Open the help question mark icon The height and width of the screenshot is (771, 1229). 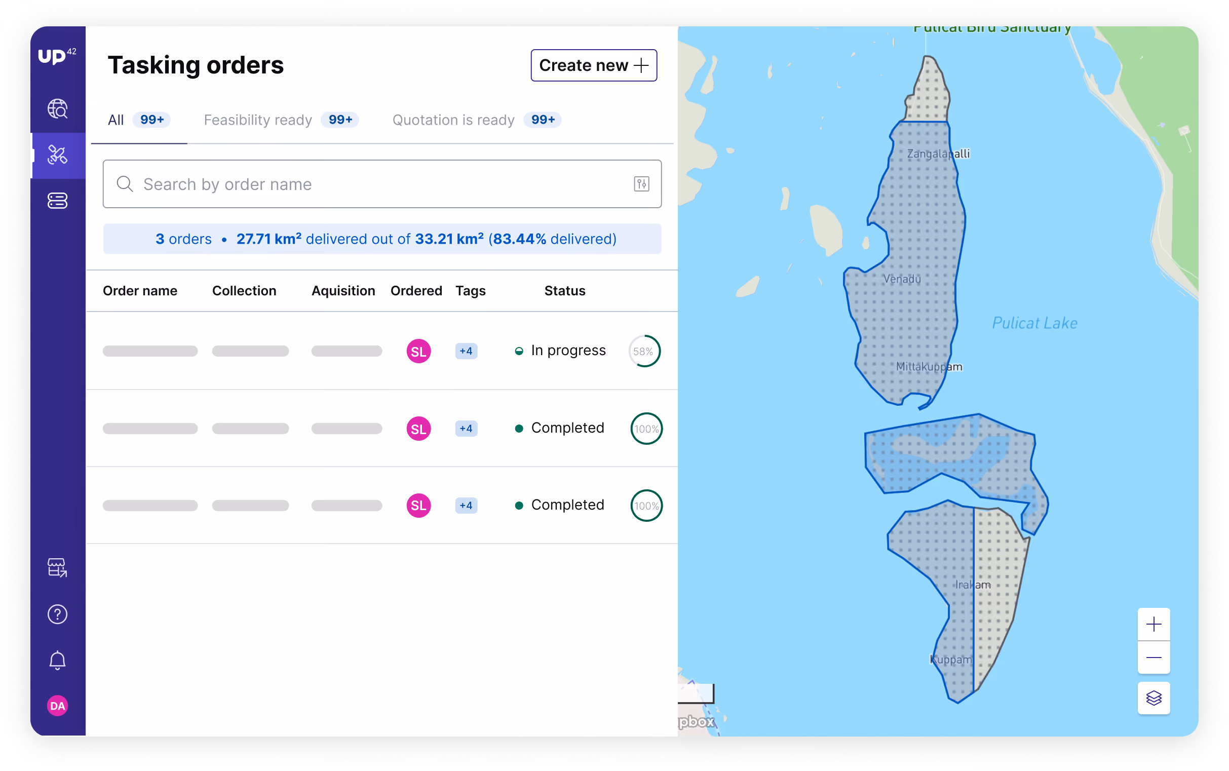(57, 614)
